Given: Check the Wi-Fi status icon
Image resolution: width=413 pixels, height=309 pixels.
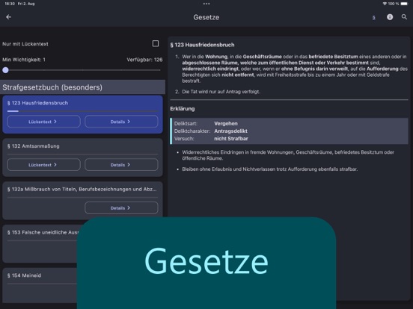Looking at the screenshot, I should coord(385,4).
